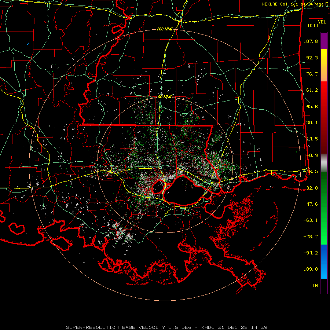Screen dimensions: 330x330
Task: Click the [KT] units label
Action: click(313, 25)
